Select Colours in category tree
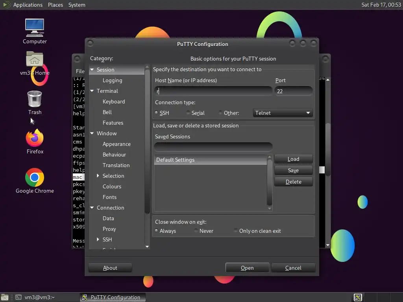The image size is (403, 302). click(112, 186)
